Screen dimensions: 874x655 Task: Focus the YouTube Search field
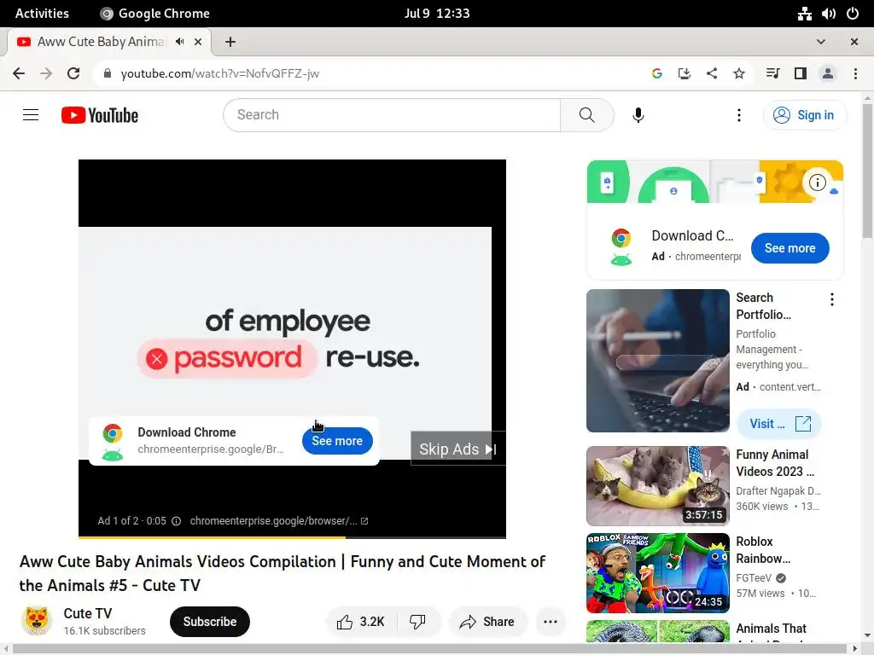tap(392, 115)
